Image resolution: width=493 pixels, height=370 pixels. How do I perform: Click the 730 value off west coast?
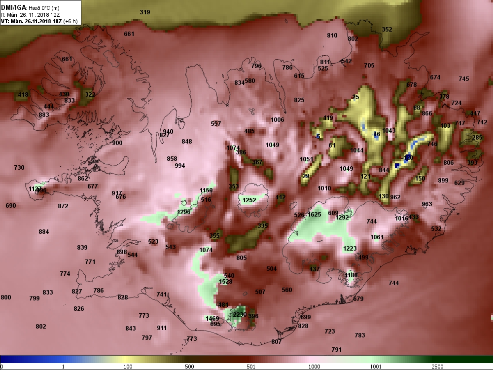coord(19,168)
